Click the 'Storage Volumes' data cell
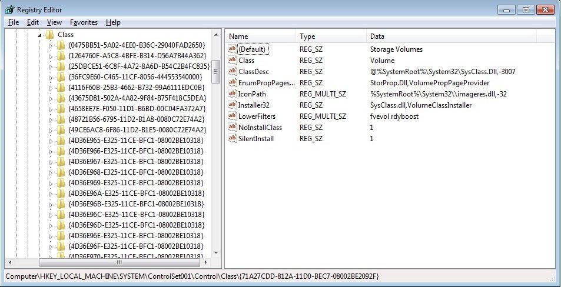This screenshot has width=561, height=287. pos(396,49)
